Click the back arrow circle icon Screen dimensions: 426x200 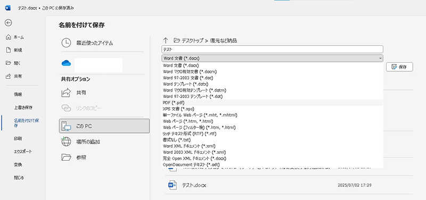[8, 23]
